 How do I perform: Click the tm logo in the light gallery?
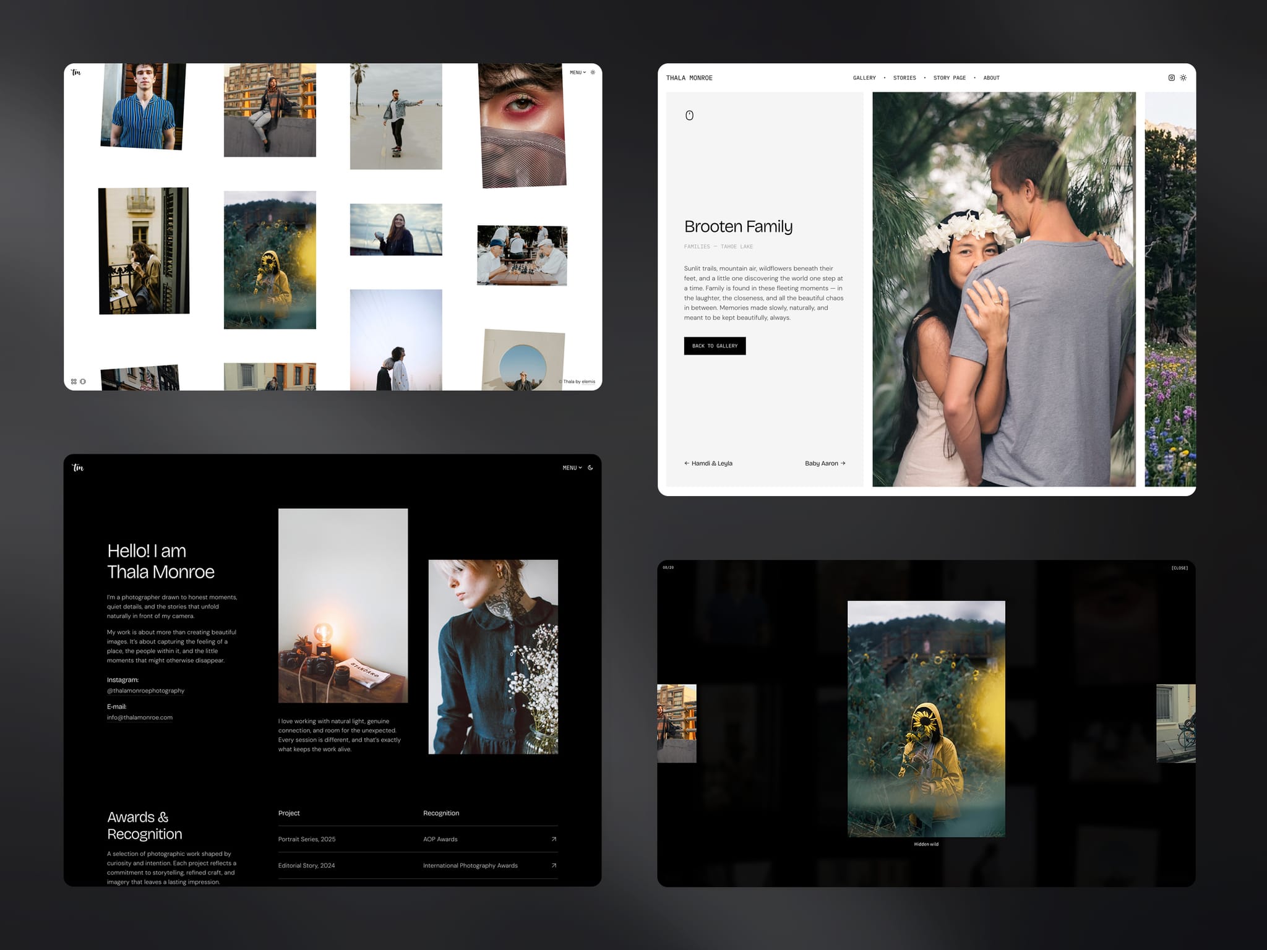click(76, 72)
